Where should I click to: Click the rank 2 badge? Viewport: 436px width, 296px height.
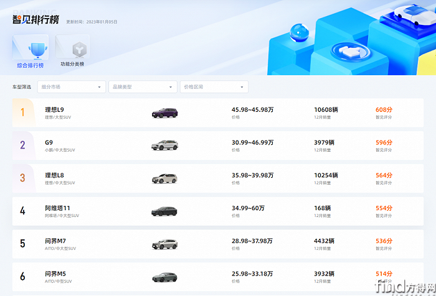click(x=24, y=146)
